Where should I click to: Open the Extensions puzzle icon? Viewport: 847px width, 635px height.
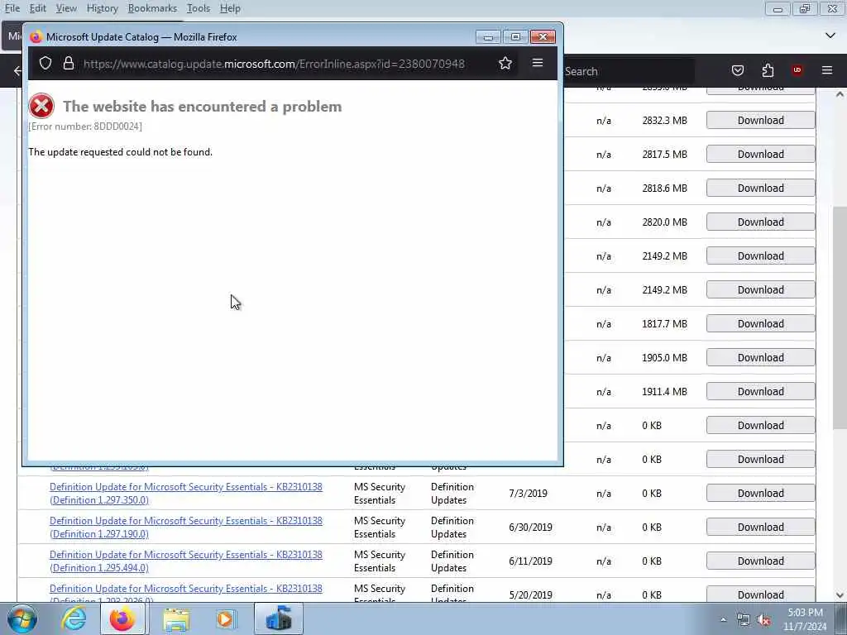(768, 70)
